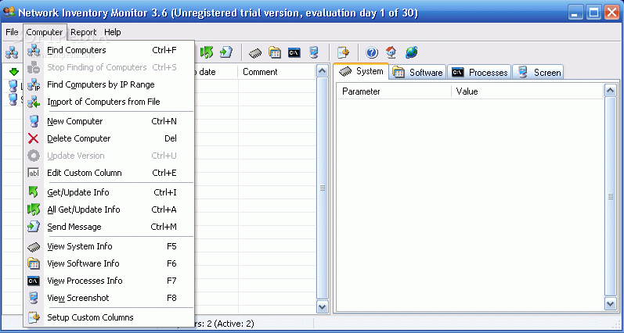The height and width of the screenshot is (333, 624).
Task: Close the open Computer menu
Action: (45, 32)
